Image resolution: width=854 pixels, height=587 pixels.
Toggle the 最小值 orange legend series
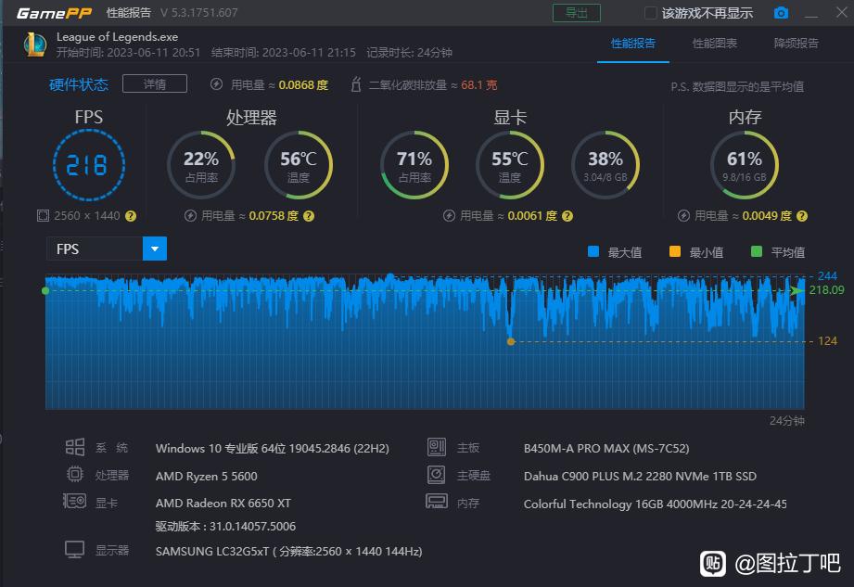(x=675, y=251)
